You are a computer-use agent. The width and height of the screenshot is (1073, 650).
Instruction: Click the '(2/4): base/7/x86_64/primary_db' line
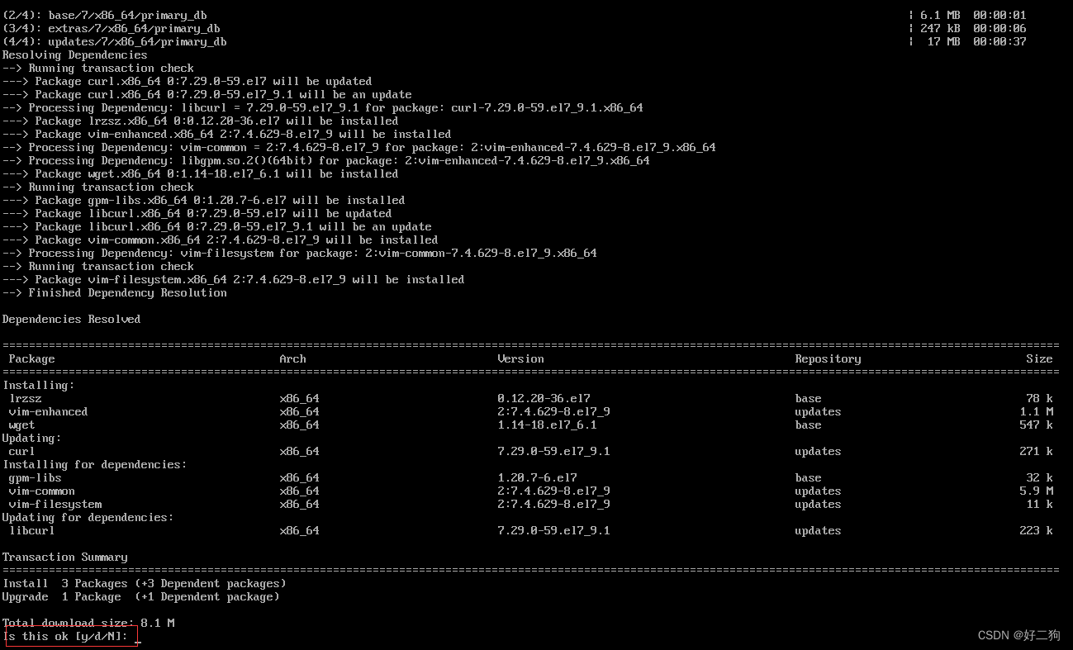(x=104, y=16)
